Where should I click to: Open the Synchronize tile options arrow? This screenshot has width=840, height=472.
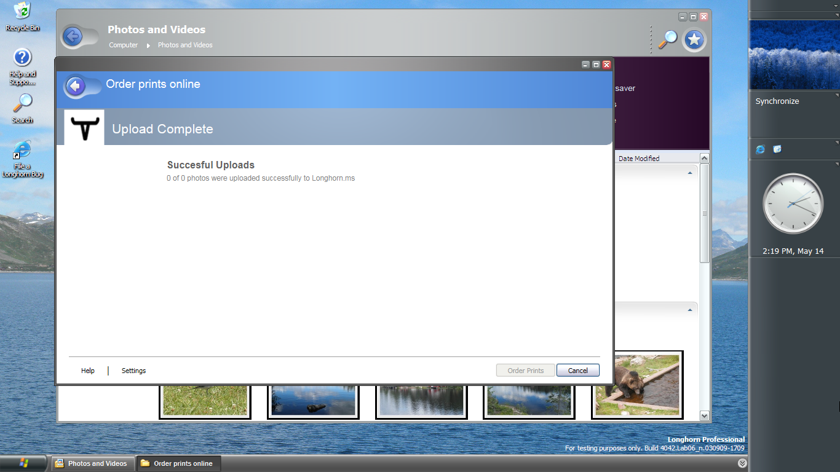[x=837, y=95]
